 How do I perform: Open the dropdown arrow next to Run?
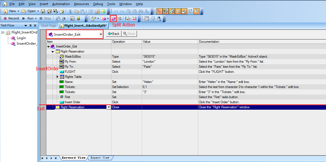click(x=36, y=19)
